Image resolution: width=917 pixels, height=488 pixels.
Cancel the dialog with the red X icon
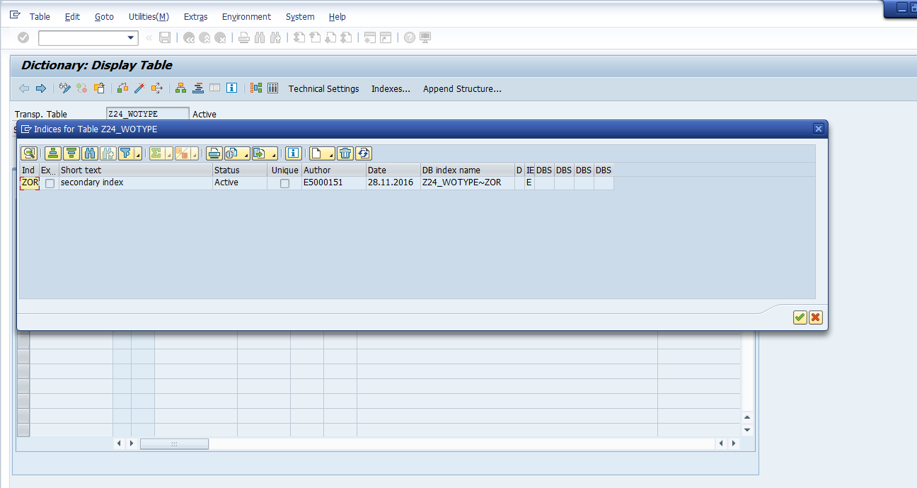816,318
